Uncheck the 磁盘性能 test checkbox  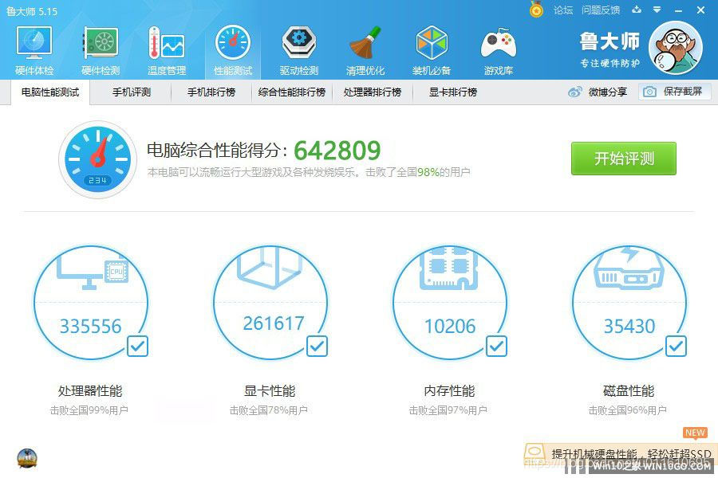coord(676,347)
